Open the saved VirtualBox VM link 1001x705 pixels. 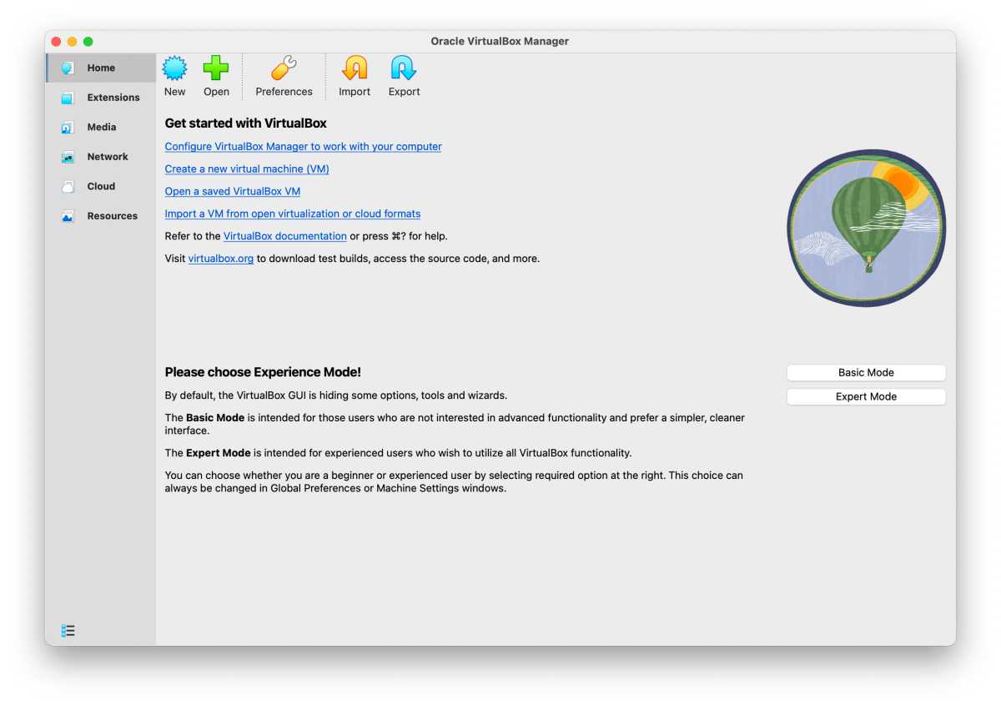coord(232,191)
